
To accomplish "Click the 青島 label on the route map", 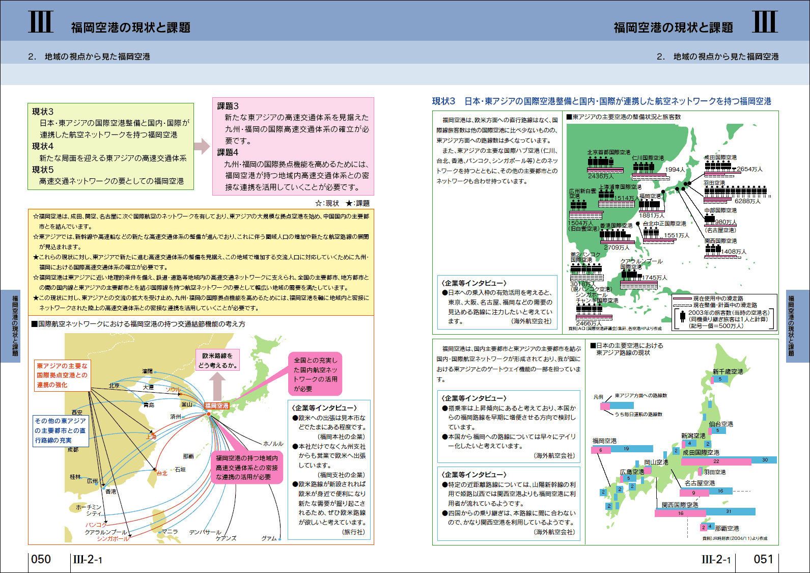I will click(x=149, y=405).
